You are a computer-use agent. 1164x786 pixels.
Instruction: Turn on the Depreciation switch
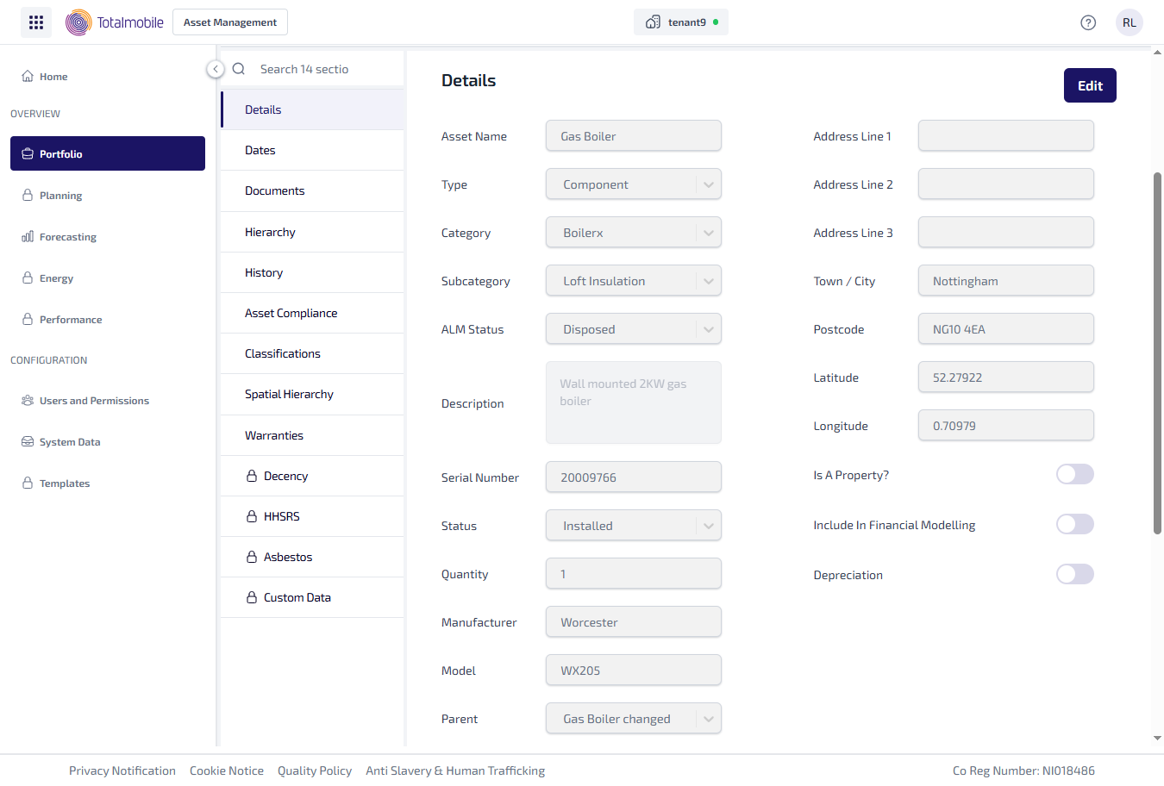(x=1074, y=574)
